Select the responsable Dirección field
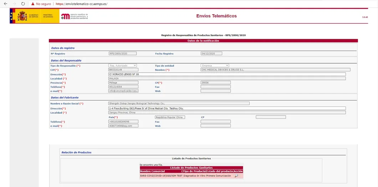378x187 pixels. click(227, 74)
